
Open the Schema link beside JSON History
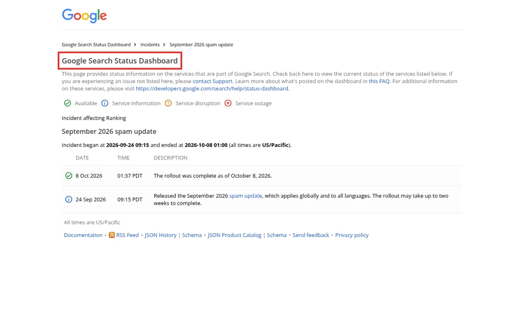192,235
